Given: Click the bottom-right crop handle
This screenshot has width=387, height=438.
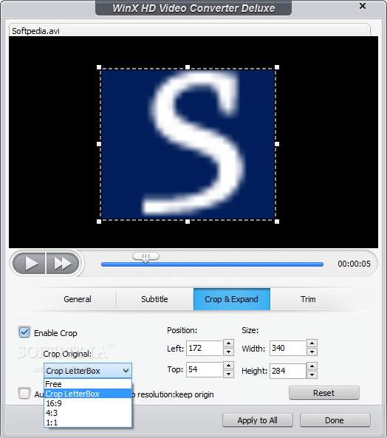Looking at the screenshot, I should point(277,222).
